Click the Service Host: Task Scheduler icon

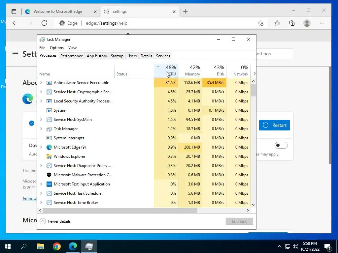click(49, 193)
